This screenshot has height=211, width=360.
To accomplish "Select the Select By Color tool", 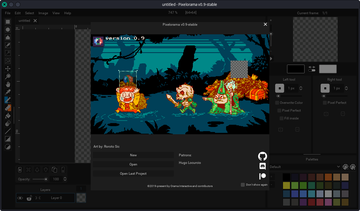I will (8, 45).
